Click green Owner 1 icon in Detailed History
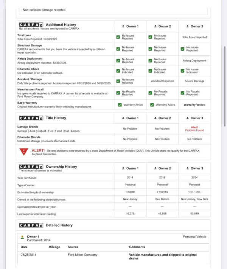 (22, 237)
